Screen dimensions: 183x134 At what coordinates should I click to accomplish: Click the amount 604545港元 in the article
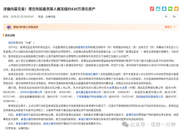click(x=30, y=70)
